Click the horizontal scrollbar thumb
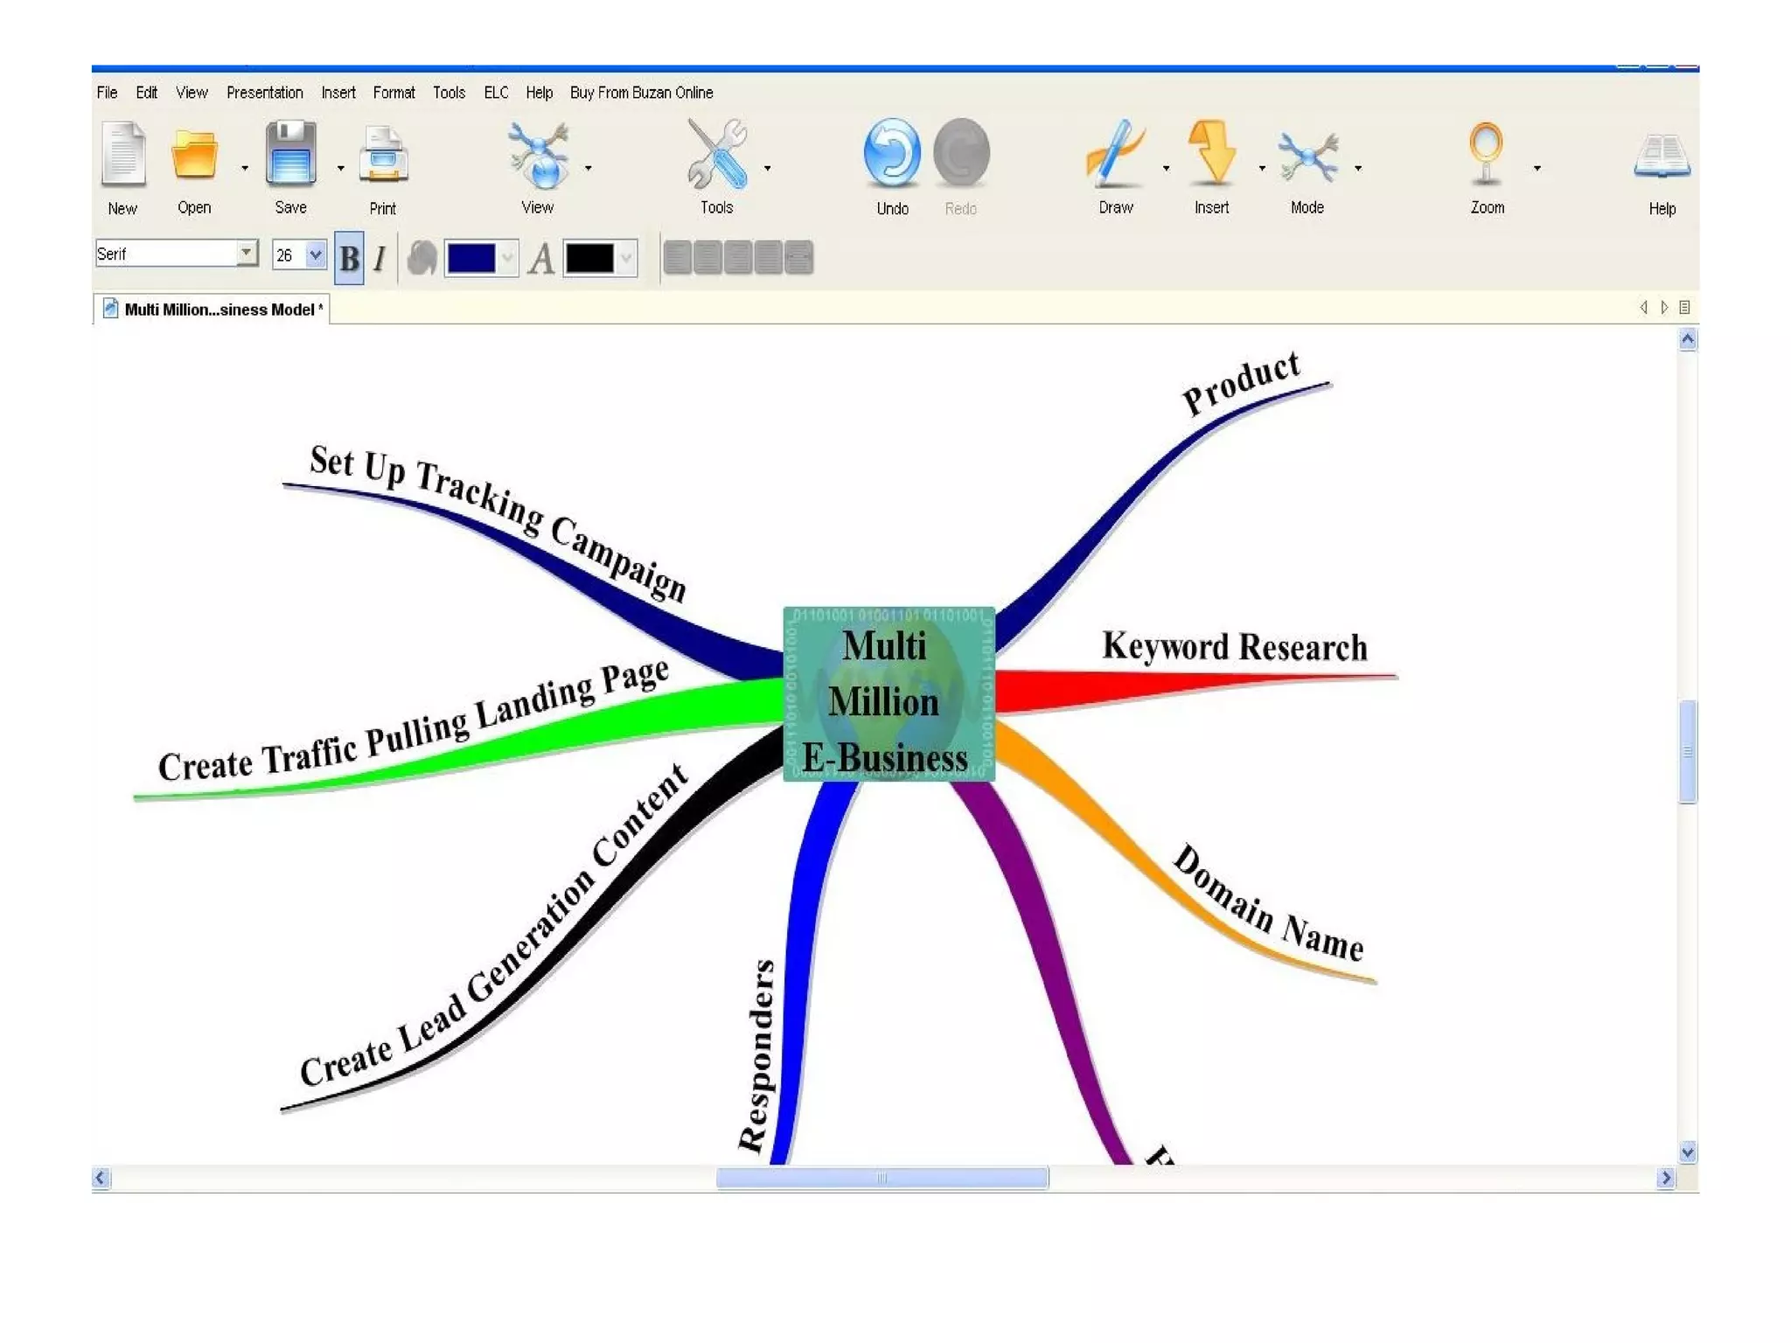The width and height of the screenshot is (1791, 1343). pos(882,1178)
